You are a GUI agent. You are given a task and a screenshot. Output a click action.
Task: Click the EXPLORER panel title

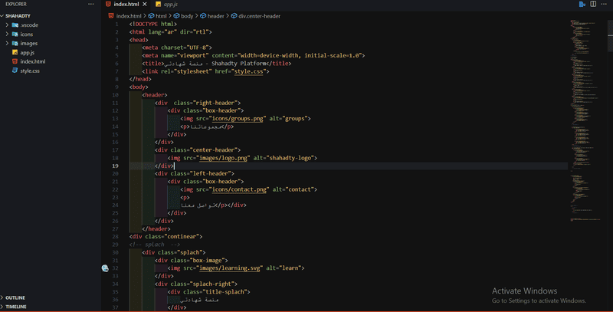tap(16, 4)
